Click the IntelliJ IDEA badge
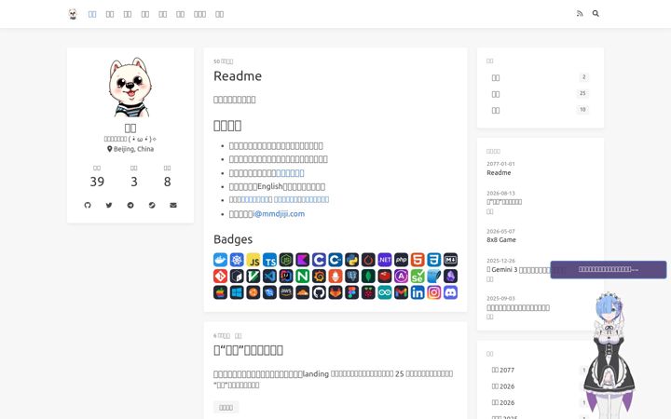This screenshot has width=671, height=419. 286,277
